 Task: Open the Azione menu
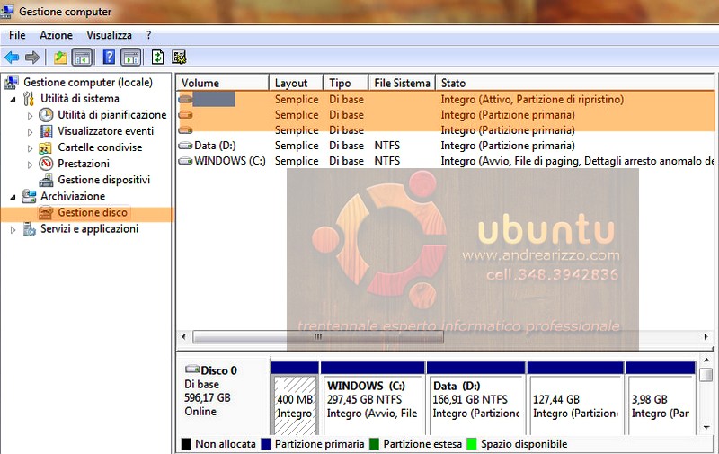(x=56, y=35)
